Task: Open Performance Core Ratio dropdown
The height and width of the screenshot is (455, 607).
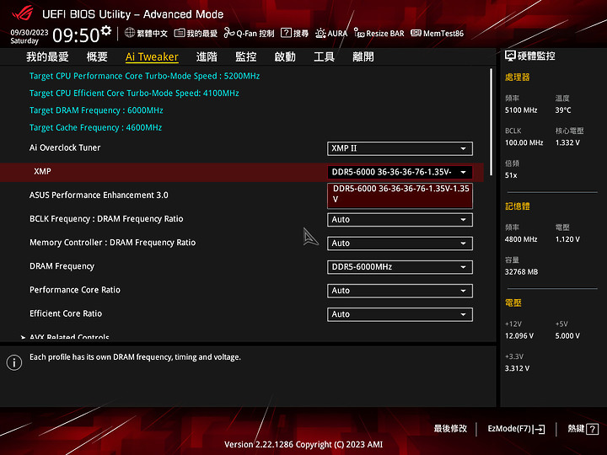Action: coord(400,291)
